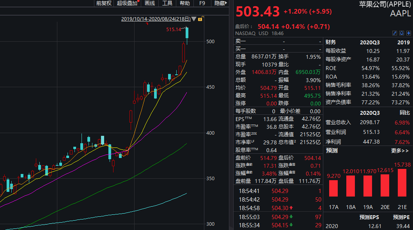Click the 2020Q3 column header beside 财务

370,42
